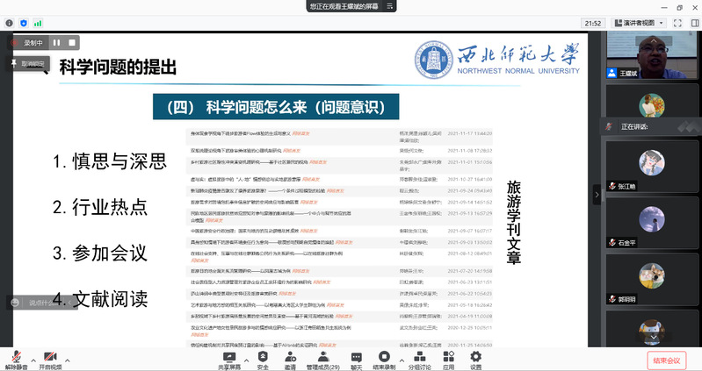Expand audio options arrow beside 解除静音
This screenshot has width=702, height=371.
[x=33, y=360]
